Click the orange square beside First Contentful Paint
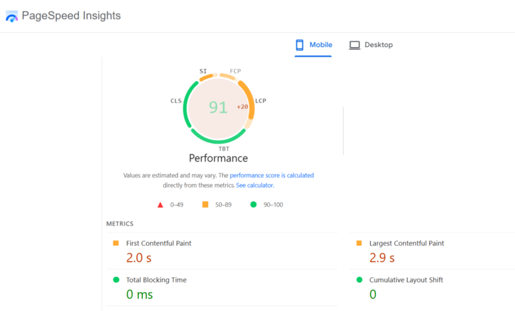Screen dimensions: 515x311 pyautogui.click(x=116, y=243)
